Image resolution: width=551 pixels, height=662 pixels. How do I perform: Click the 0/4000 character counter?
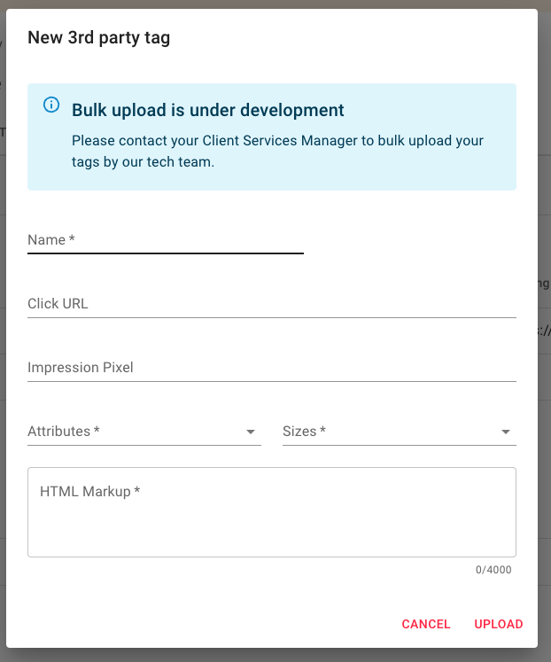click(493, 570)
